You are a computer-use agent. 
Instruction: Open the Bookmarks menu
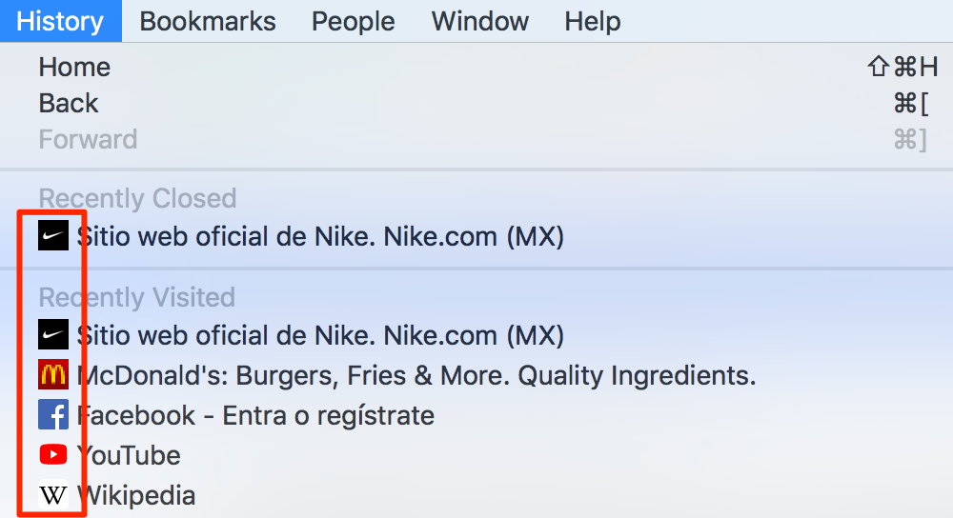click(208, 21)
